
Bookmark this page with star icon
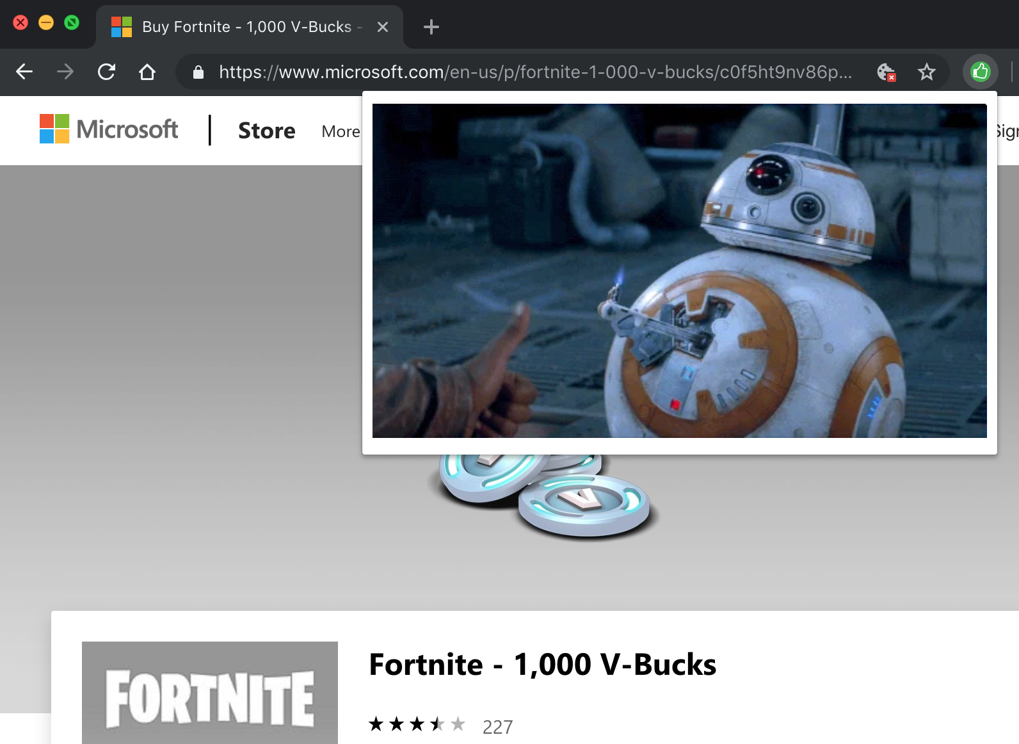click(x=927, y=72)
